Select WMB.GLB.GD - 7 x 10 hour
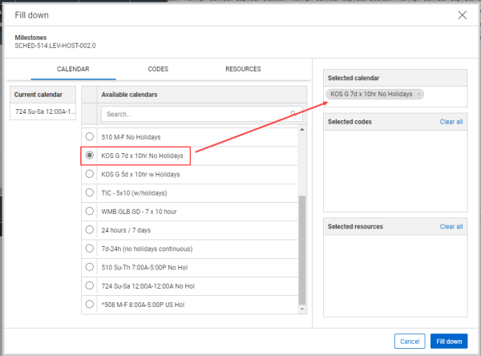 pos(89,211)
